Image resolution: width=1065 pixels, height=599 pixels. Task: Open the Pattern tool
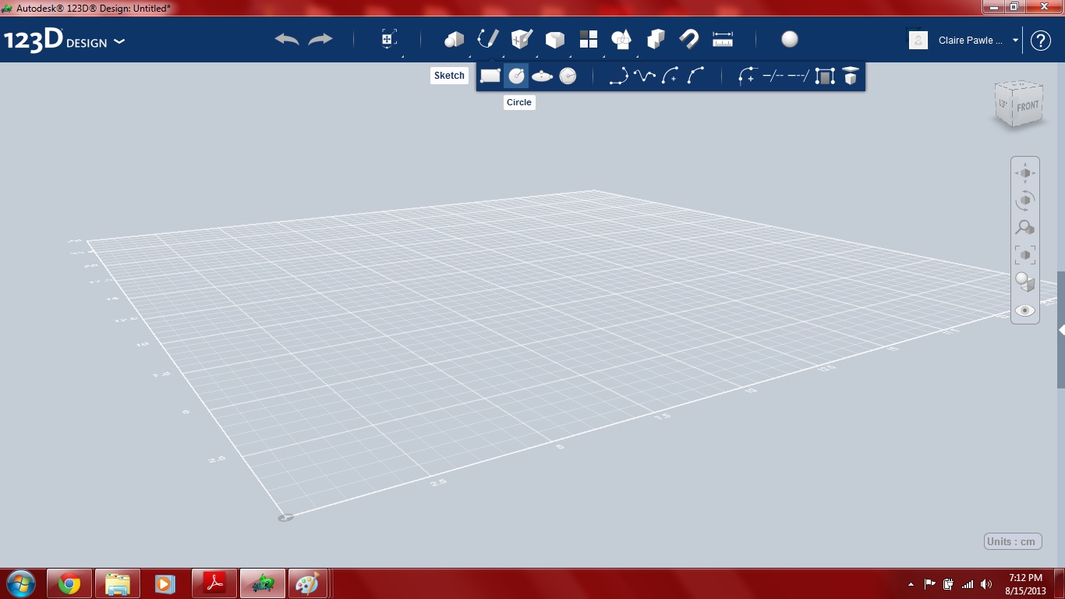[588, 39]
